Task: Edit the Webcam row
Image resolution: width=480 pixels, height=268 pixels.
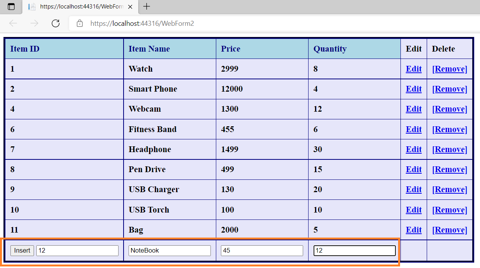Action: pos(414,109)
